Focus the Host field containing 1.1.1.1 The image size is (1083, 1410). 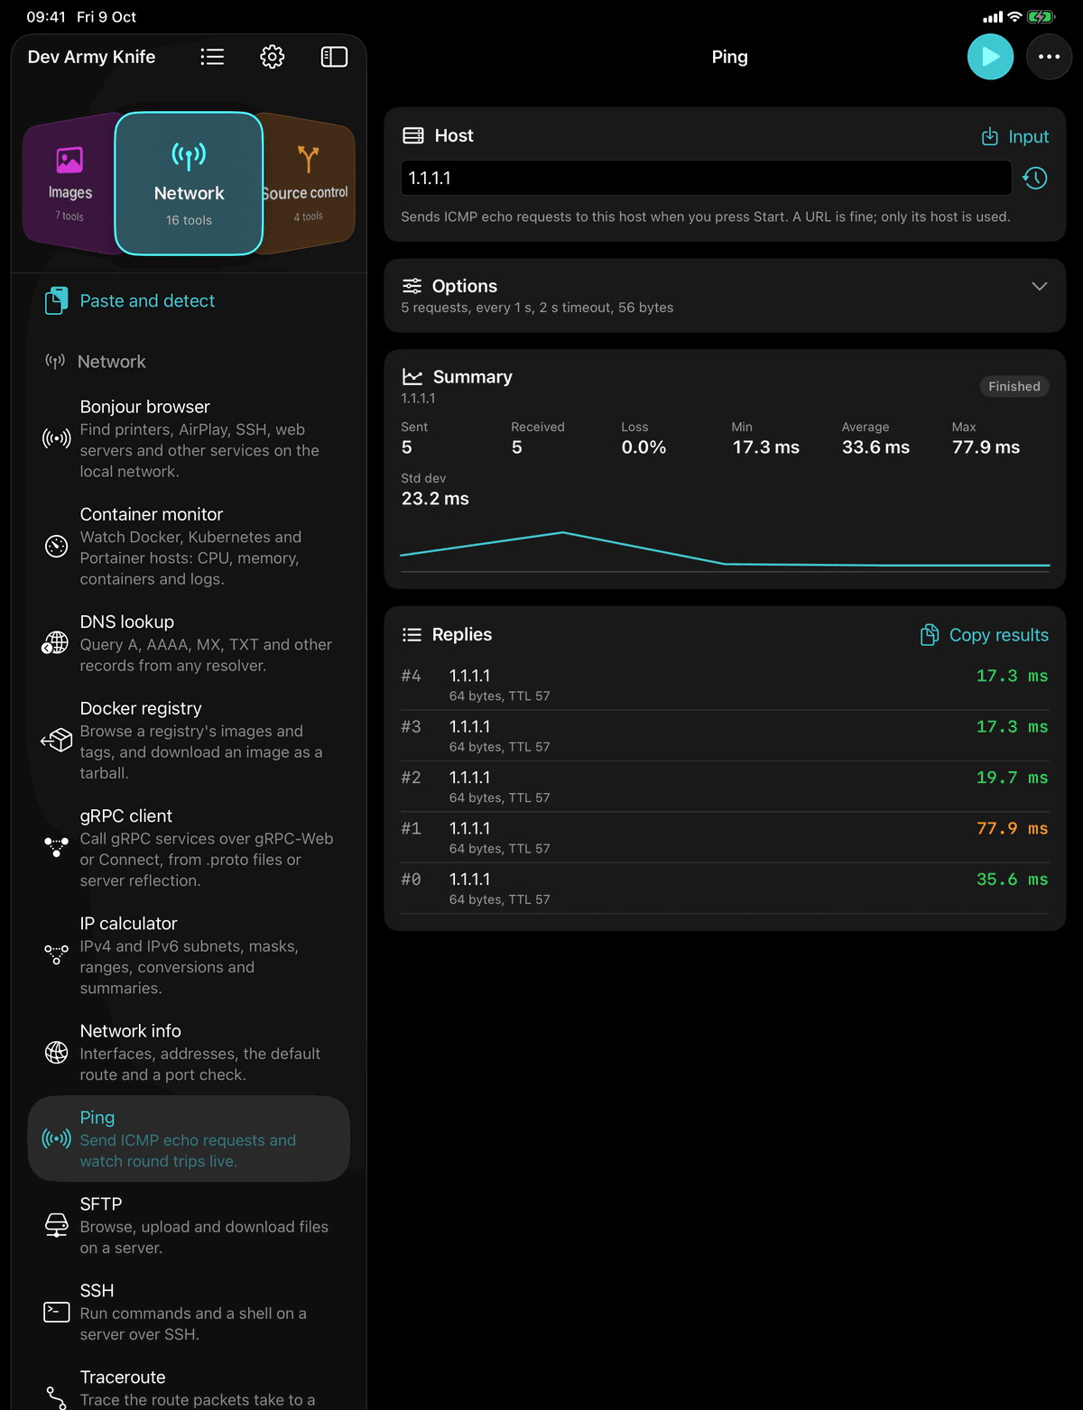pos(706,178)
